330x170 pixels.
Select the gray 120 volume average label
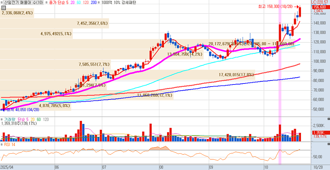coord(46,119)
